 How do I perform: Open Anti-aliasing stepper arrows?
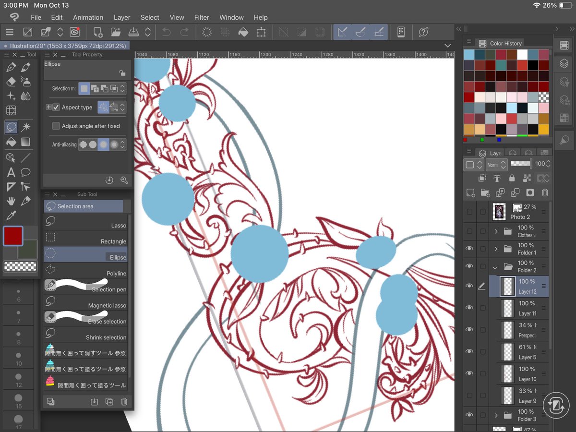(x=123, y=144)
